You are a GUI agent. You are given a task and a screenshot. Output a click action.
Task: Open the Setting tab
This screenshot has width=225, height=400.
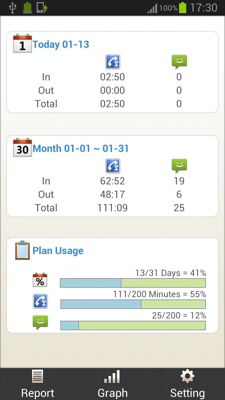(x=187, y=384)
